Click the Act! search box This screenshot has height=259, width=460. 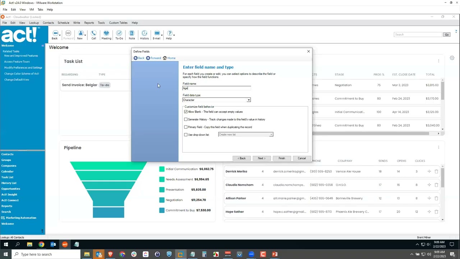(418, 35)
